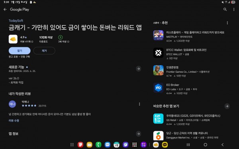Image resolution: width=239 pixels, height=149 pixels.
Task: Open the EO Broker app icon
Action: point(159,88)
